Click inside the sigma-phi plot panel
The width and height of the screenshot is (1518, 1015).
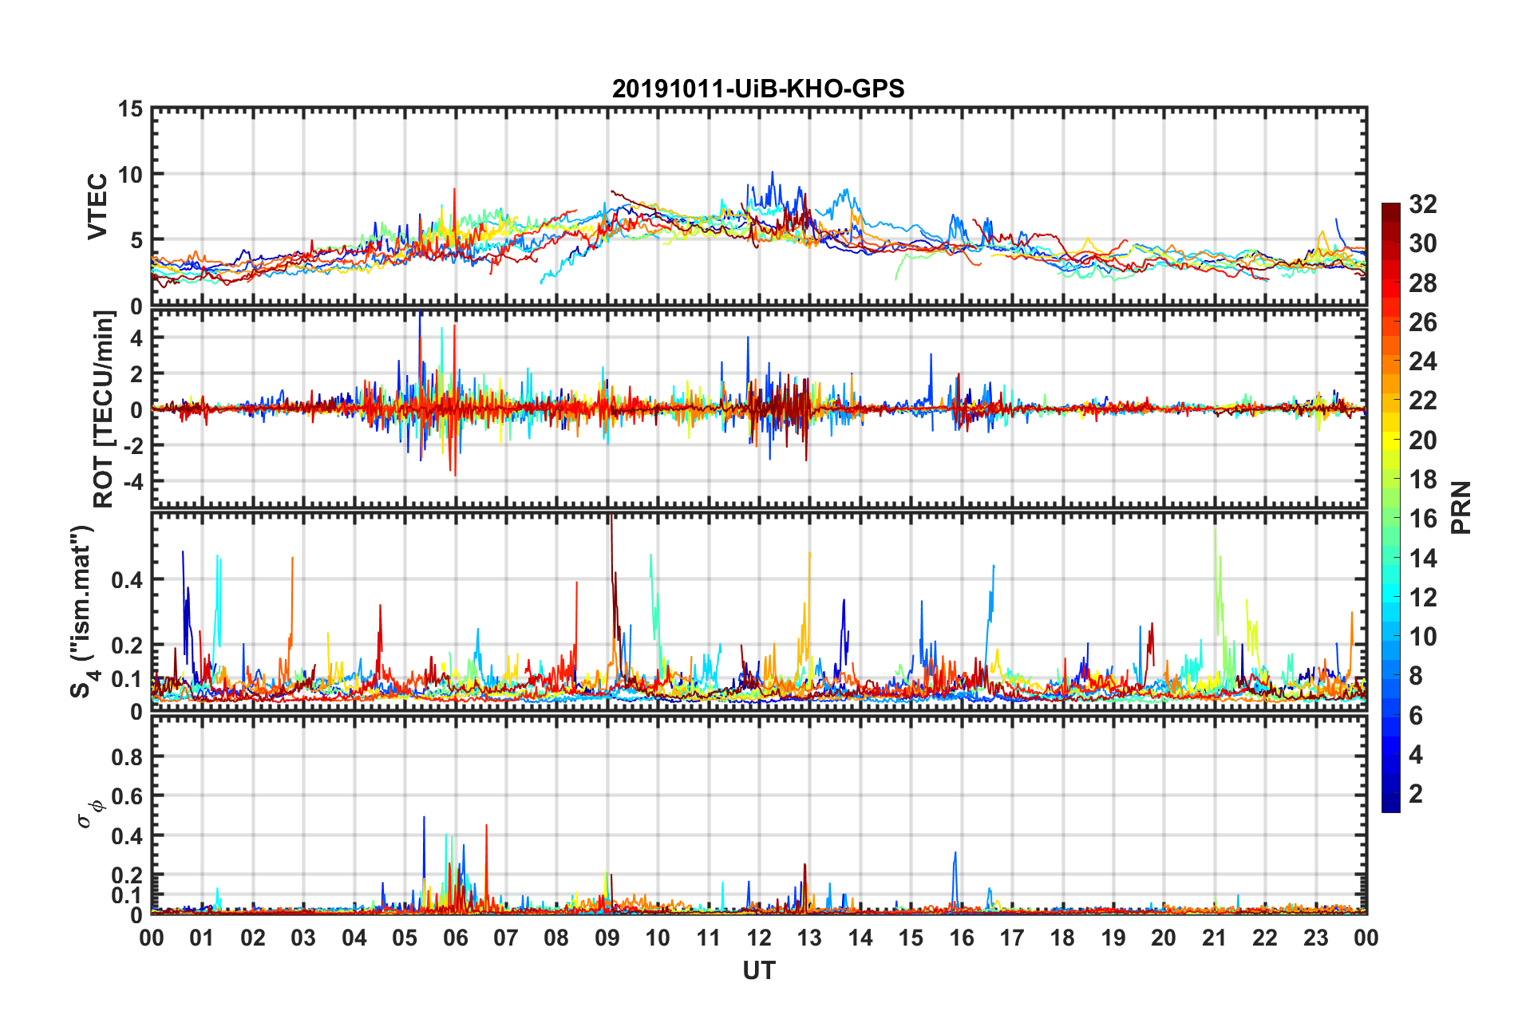(759, 815)
